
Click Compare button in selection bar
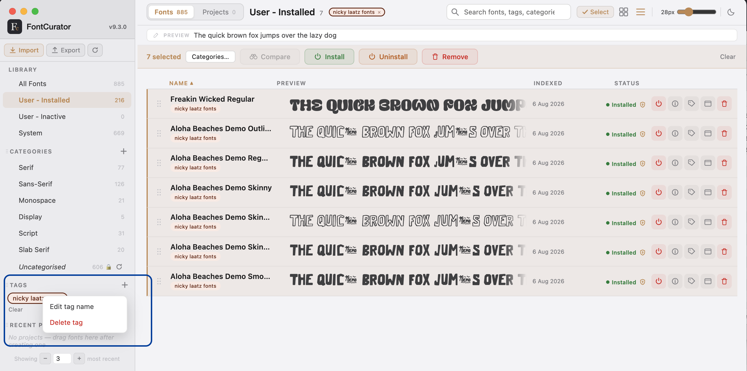[270, 57]
